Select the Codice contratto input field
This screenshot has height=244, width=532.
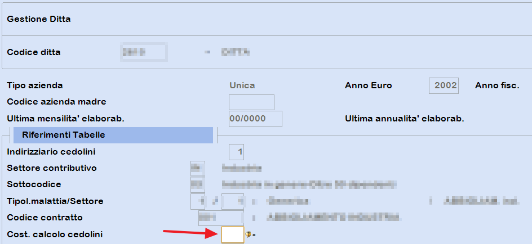221,218
